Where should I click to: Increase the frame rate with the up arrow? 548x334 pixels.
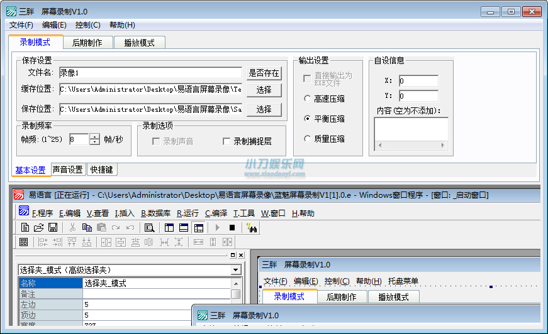(x=95, y=136)
